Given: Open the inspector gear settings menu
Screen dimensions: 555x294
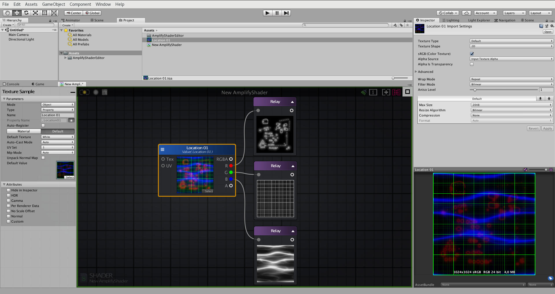Looking at the screenshot, I should (x=552, y=26).
